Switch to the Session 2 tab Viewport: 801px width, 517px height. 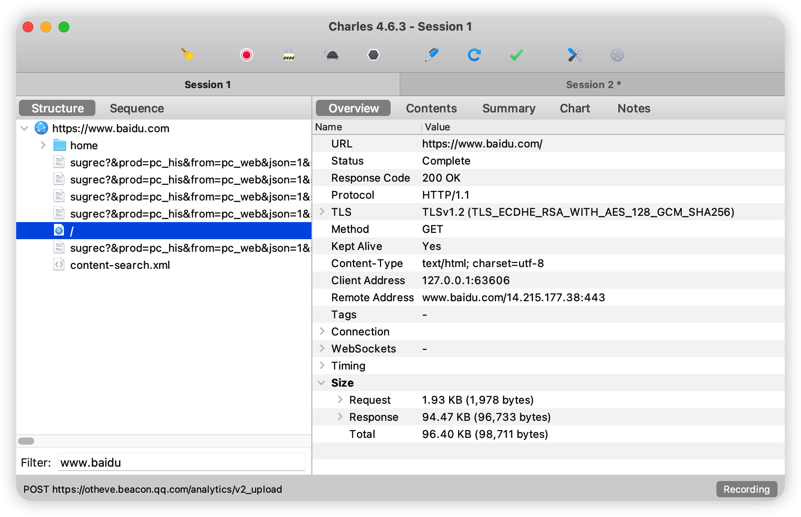(x=593, y=85)
